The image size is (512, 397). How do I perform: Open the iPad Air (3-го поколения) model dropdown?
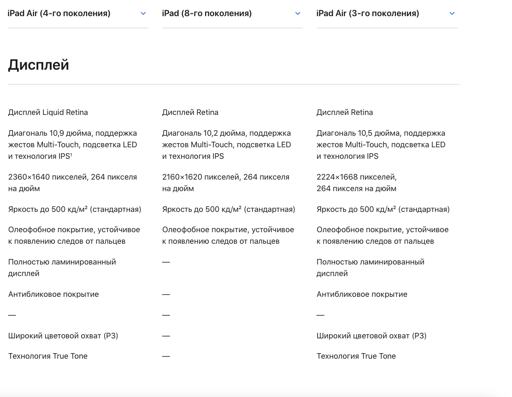tap(387, 14)
